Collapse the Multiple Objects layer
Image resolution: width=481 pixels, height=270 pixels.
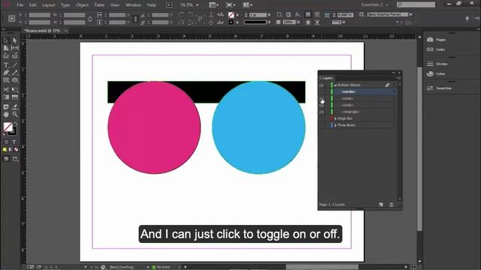tap(335, 85)
